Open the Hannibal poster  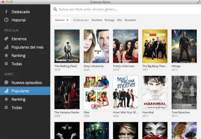(155, 93)
